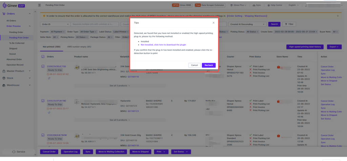Open Shipped in sidebar
Image resolution: width=347 pixels, height=161 pixels.
pyautogui.click(x=13, y=49)
